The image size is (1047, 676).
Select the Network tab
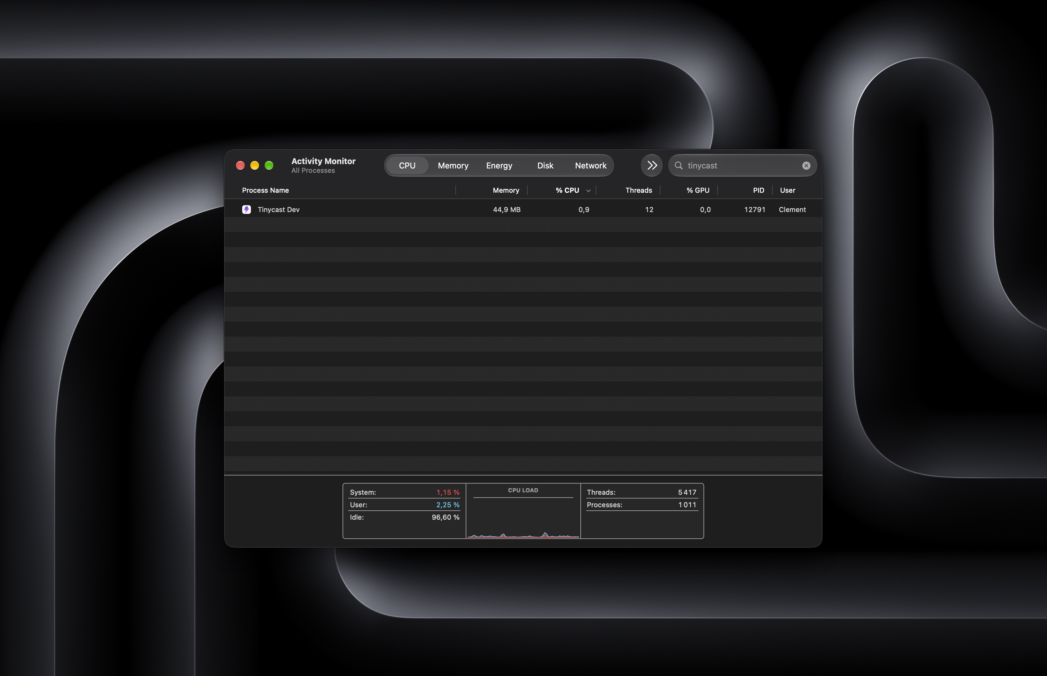590,165
